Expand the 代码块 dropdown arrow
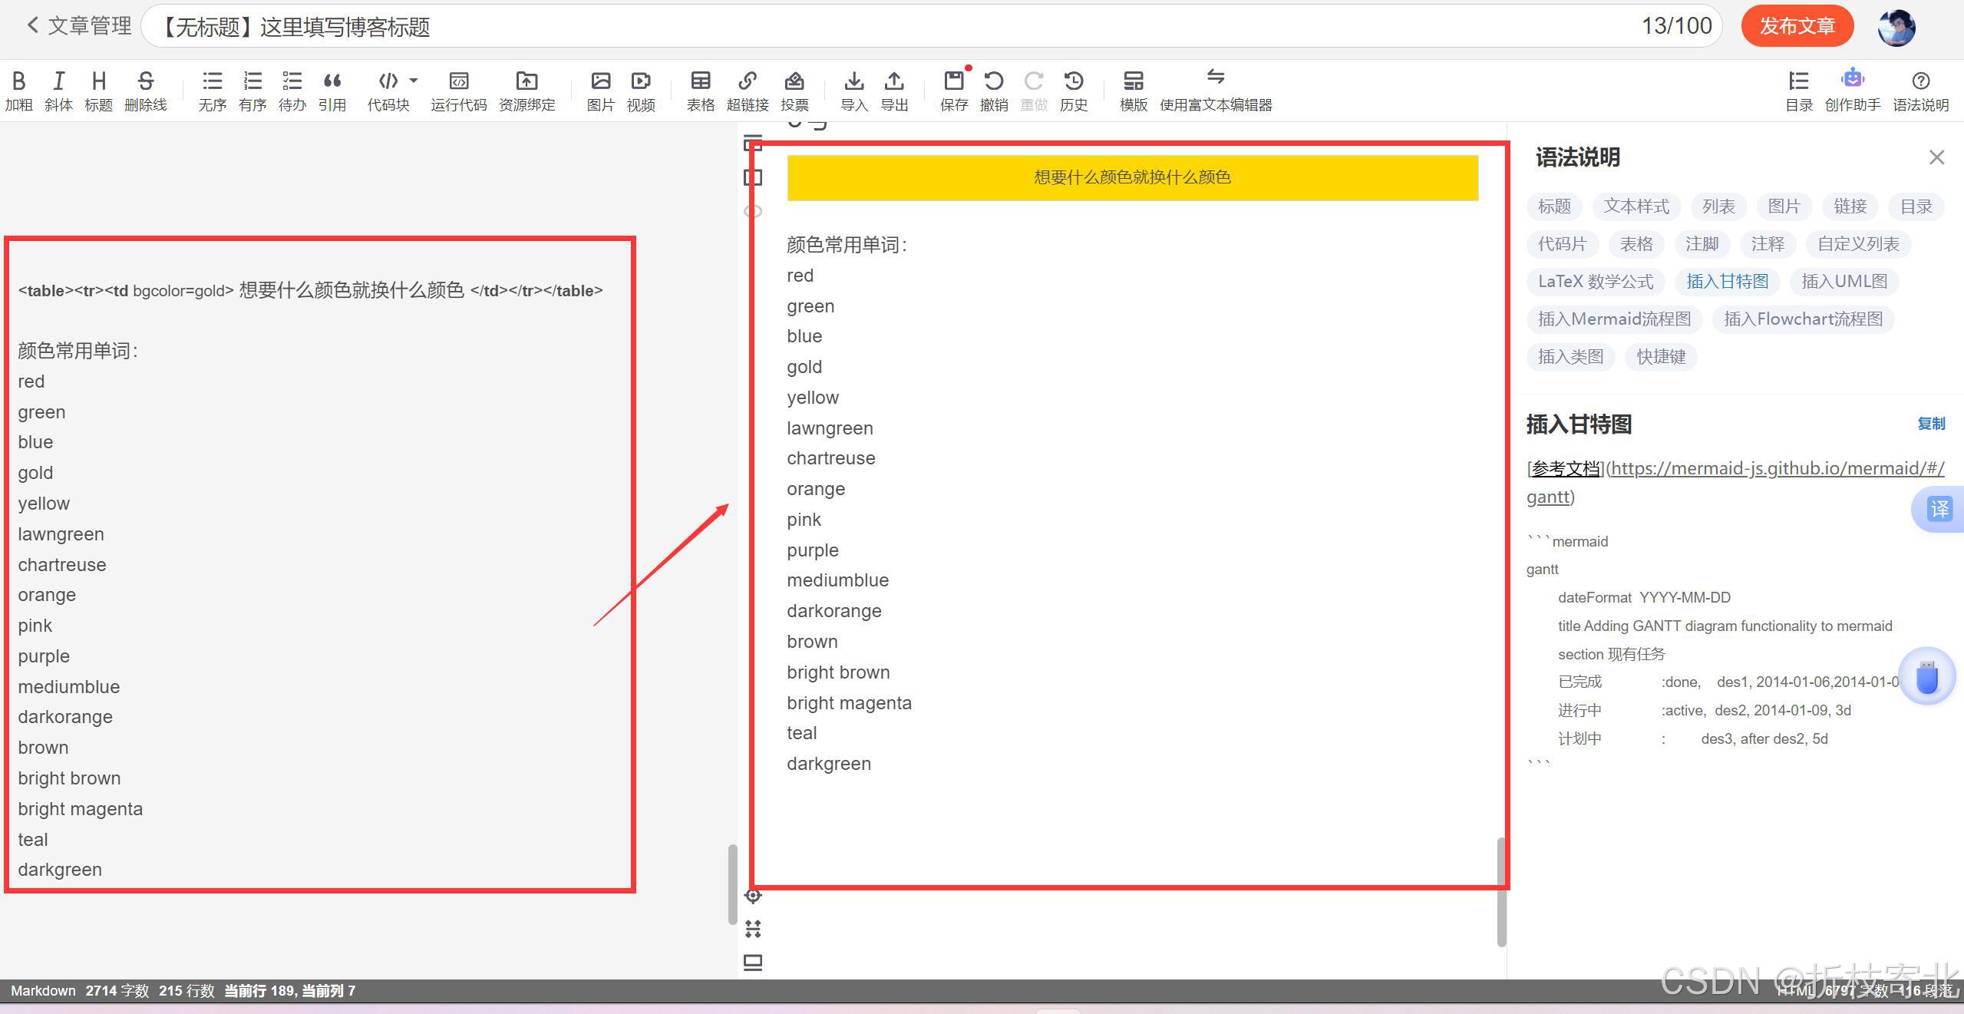The width and height of the screenshot is (1964, 1014). click(x=414, y=80)
